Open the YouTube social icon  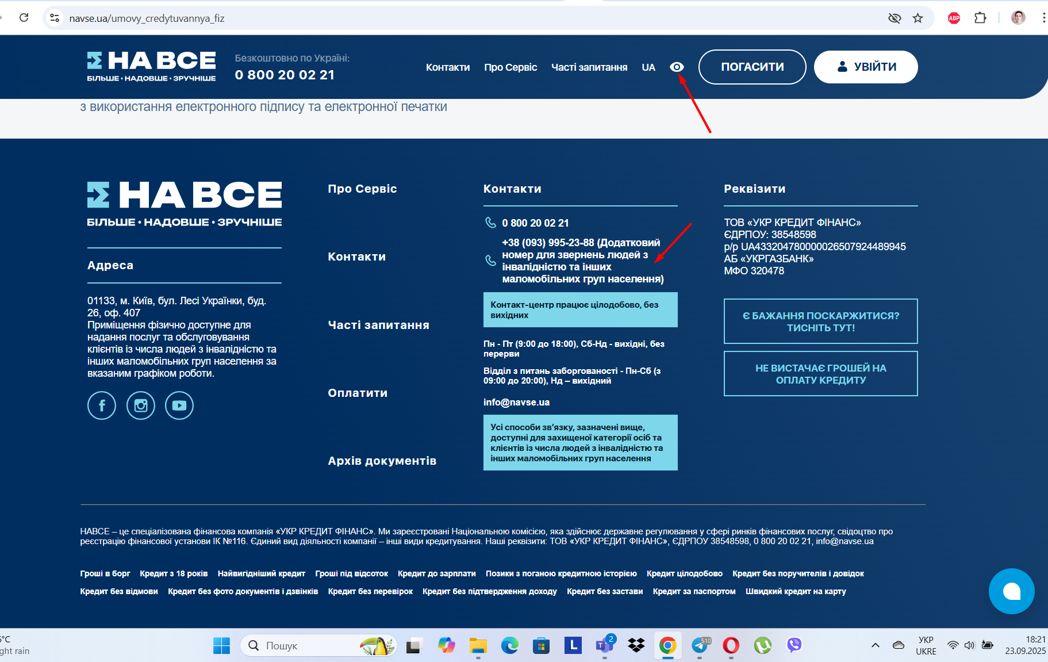[x=179, y=405]
